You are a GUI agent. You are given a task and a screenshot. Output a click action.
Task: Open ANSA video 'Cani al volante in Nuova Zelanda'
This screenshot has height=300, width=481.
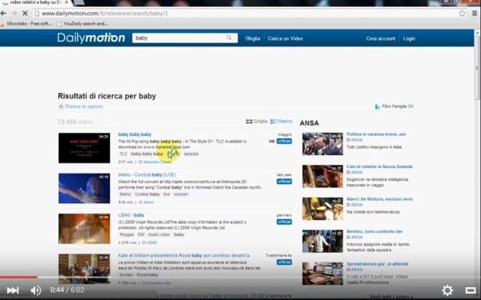click(x=379, y=166)
